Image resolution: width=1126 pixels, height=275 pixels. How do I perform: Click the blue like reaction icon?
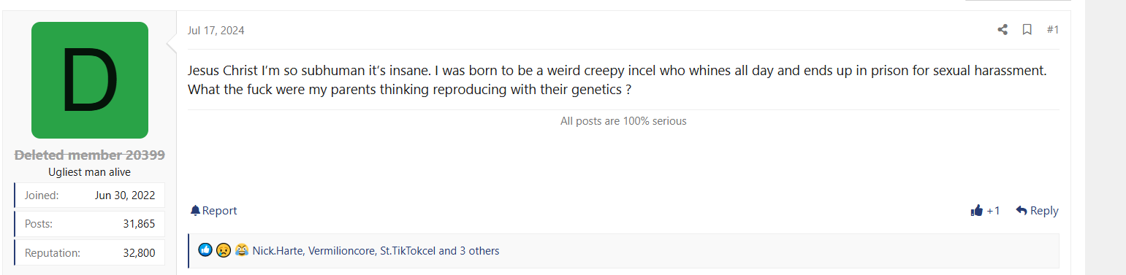coord(205,250)
